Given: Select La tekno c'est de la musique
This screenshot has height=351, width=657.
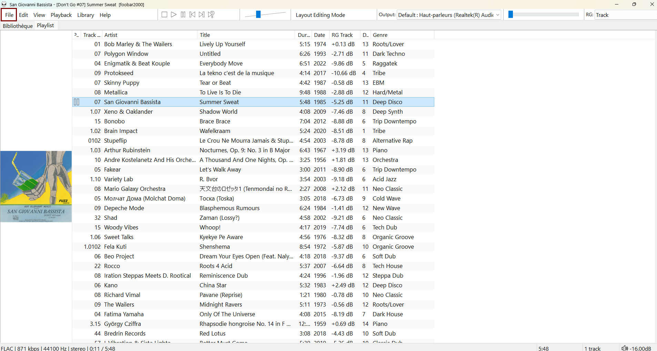Looking at the screenshot, I should (253, 73).
